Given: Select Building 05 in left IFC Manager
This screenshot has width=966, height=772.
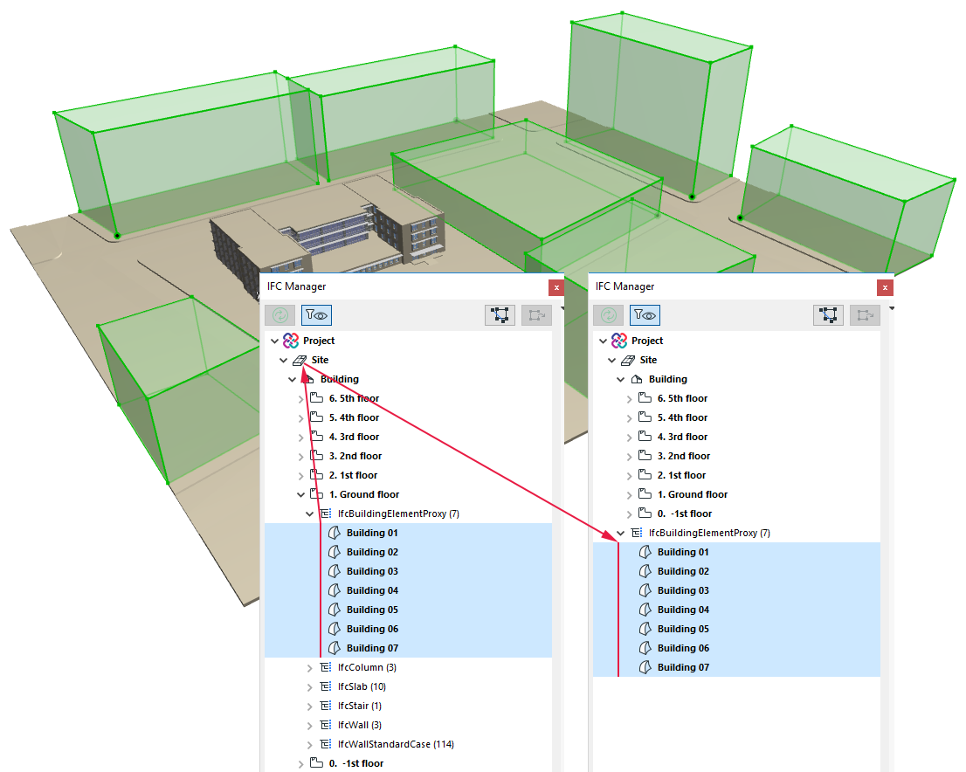Looking at the screenshot, I should pos(409,610).
